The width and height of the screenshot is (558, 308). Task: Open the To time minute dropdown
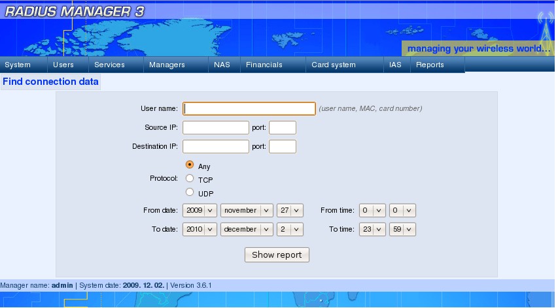(x=402, y=229)
